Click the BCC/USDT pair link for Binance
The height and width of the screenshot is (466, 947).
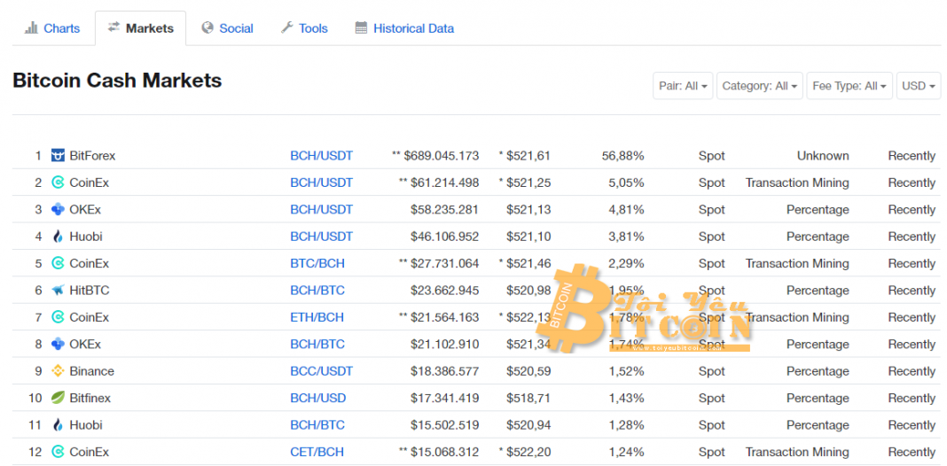tap(321, 371)
